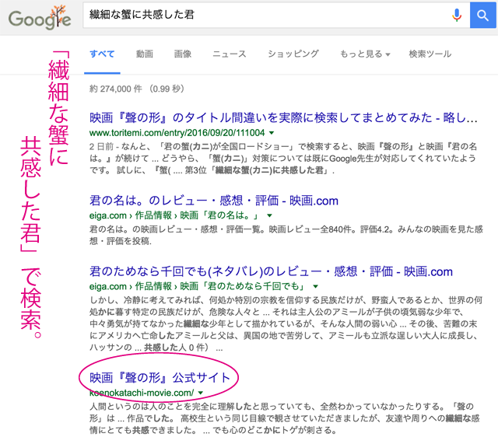
Task: Switch to the 動画 tab
Action: (145, 54)
